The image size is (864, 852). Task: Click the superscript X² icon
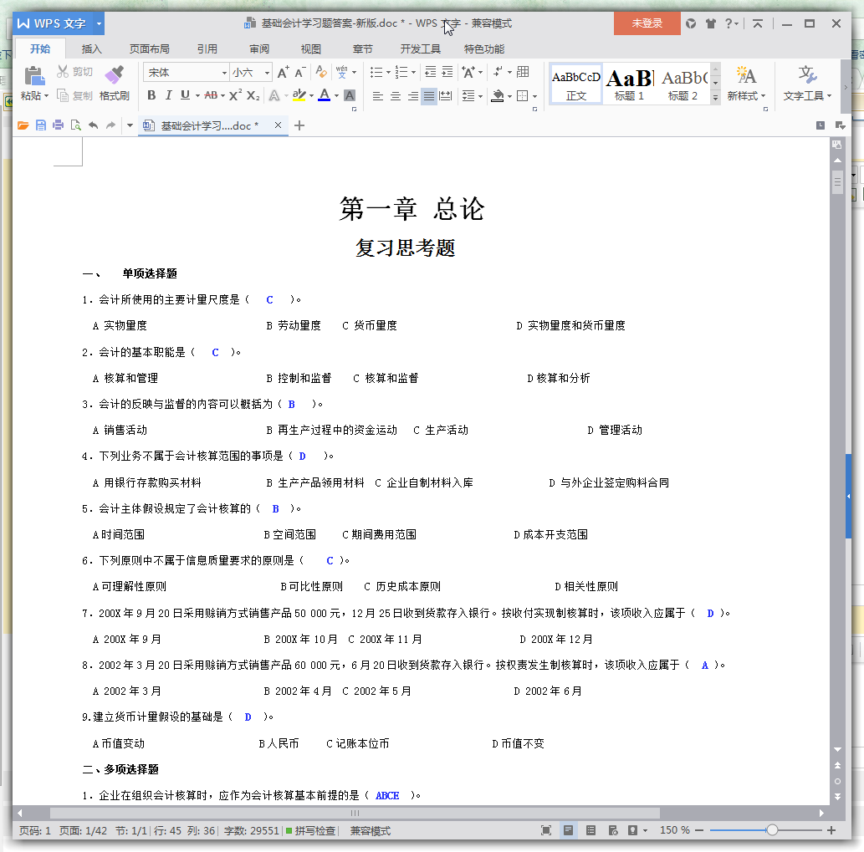coord(235,95)
